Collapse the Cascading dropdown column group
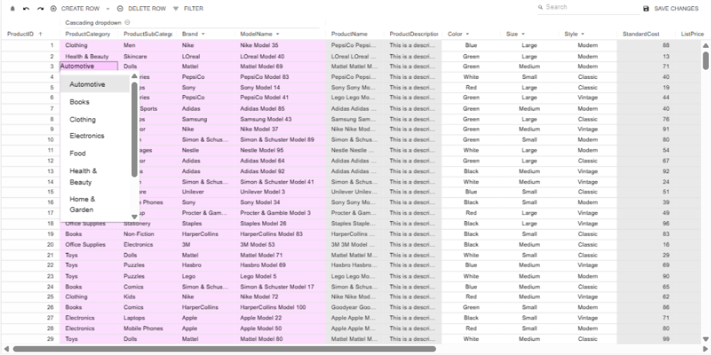This screenshot has width=711, height=355. 128,23
